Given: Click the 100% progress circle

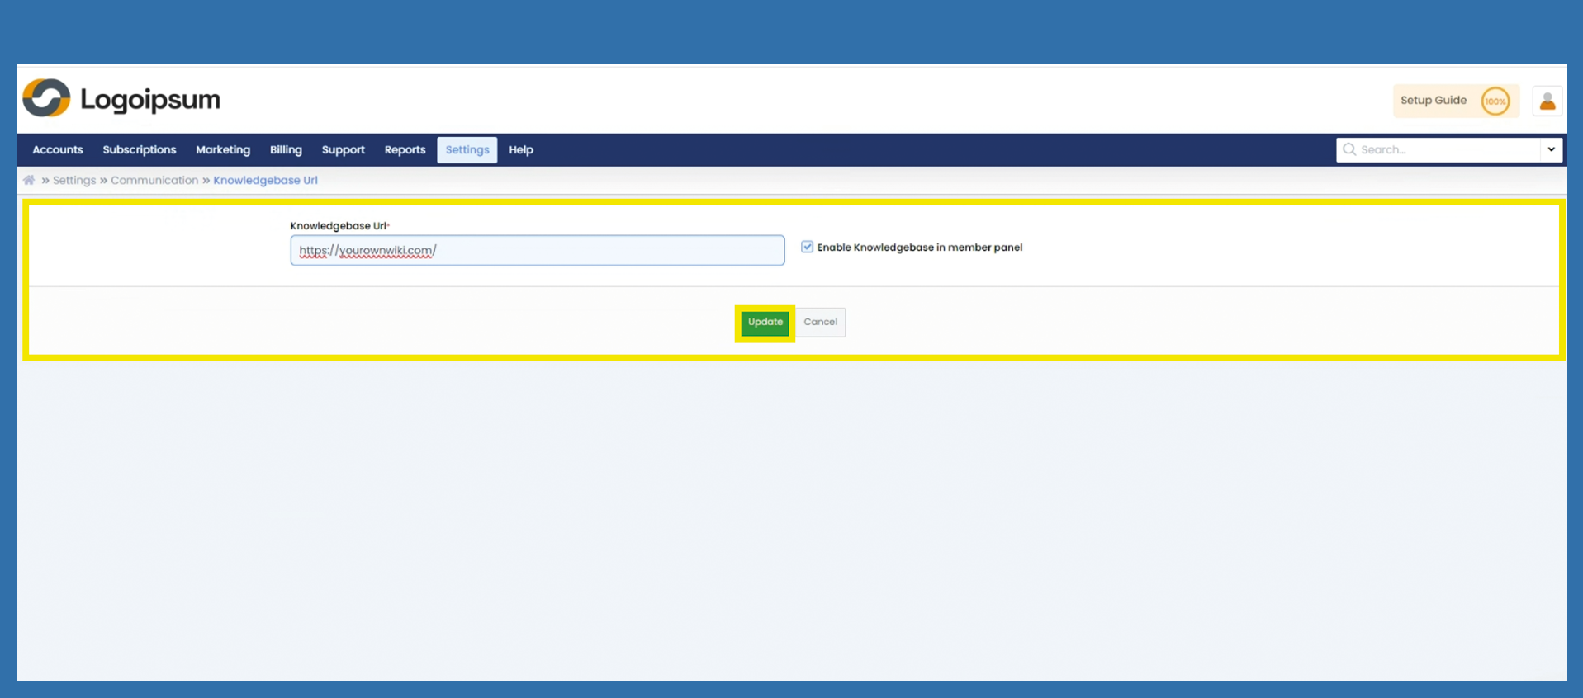Looking at the screenshot, I should (1495, 101).
